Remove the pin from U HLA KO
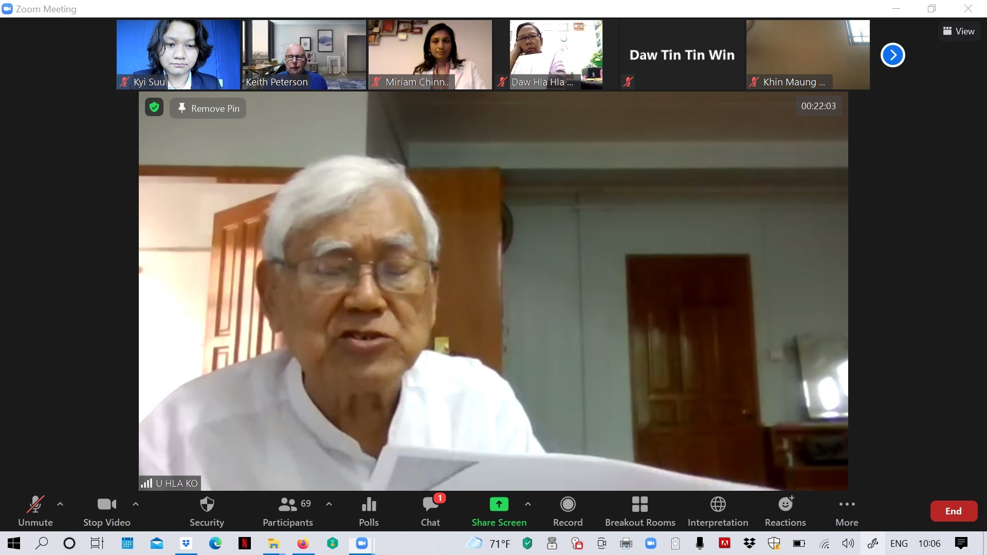The height and width of the screenshot is (555, 987). pos(208,108)
